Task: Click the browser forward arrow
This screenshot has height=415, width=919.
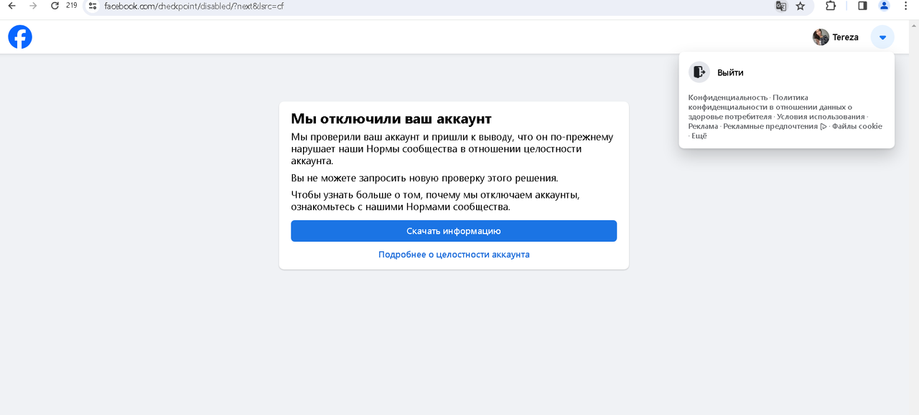Action: tap(33, 6)
